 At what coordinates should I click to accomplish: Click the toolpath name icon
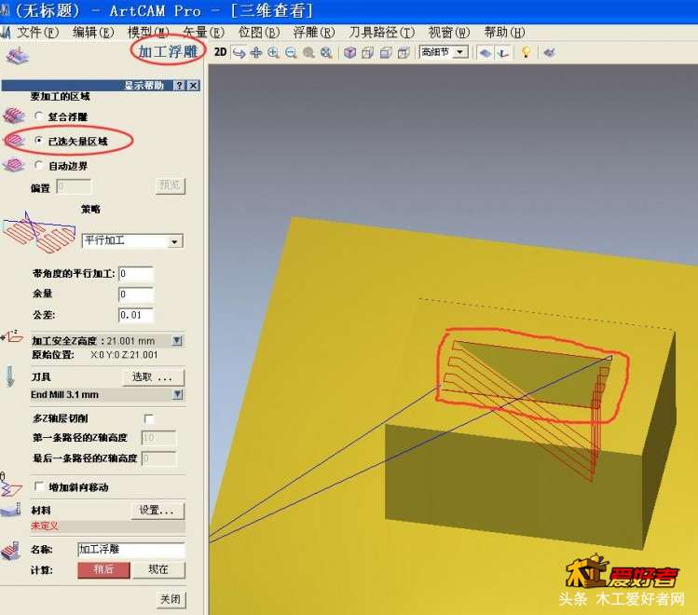tap(11, 550)
